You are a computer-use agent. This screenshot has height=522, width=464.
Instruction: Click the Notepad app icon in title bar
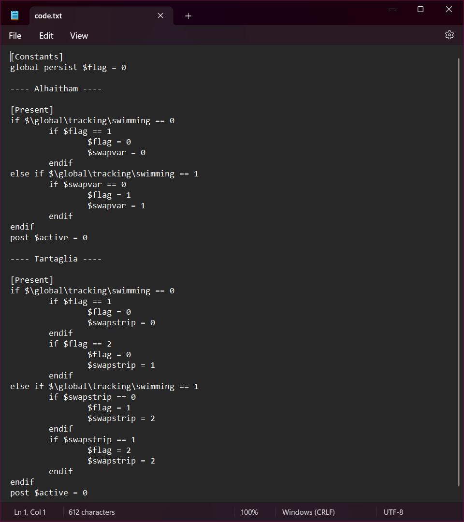coord(15,15)
